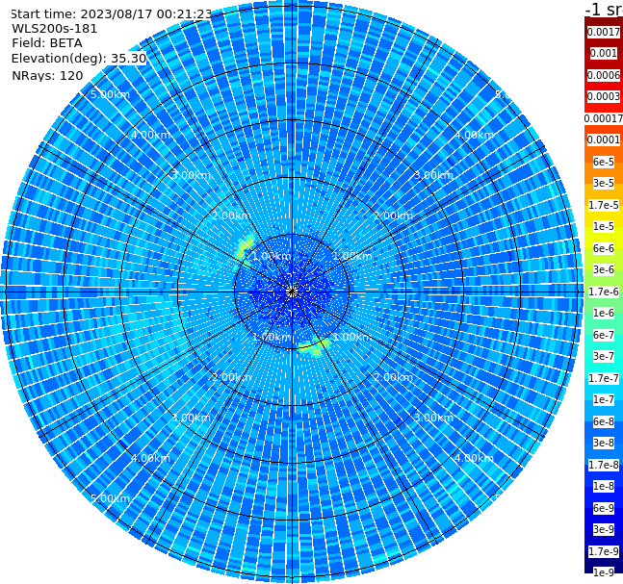Select the WLS200s-181 instrument label
This screenshot has height=584, width=623.
coord(55,29)
